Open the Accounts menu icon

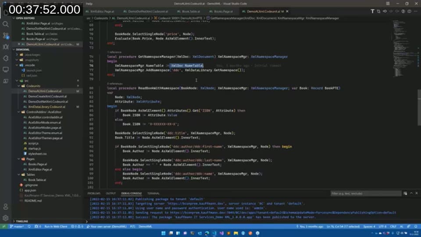(x=6, y=207)
